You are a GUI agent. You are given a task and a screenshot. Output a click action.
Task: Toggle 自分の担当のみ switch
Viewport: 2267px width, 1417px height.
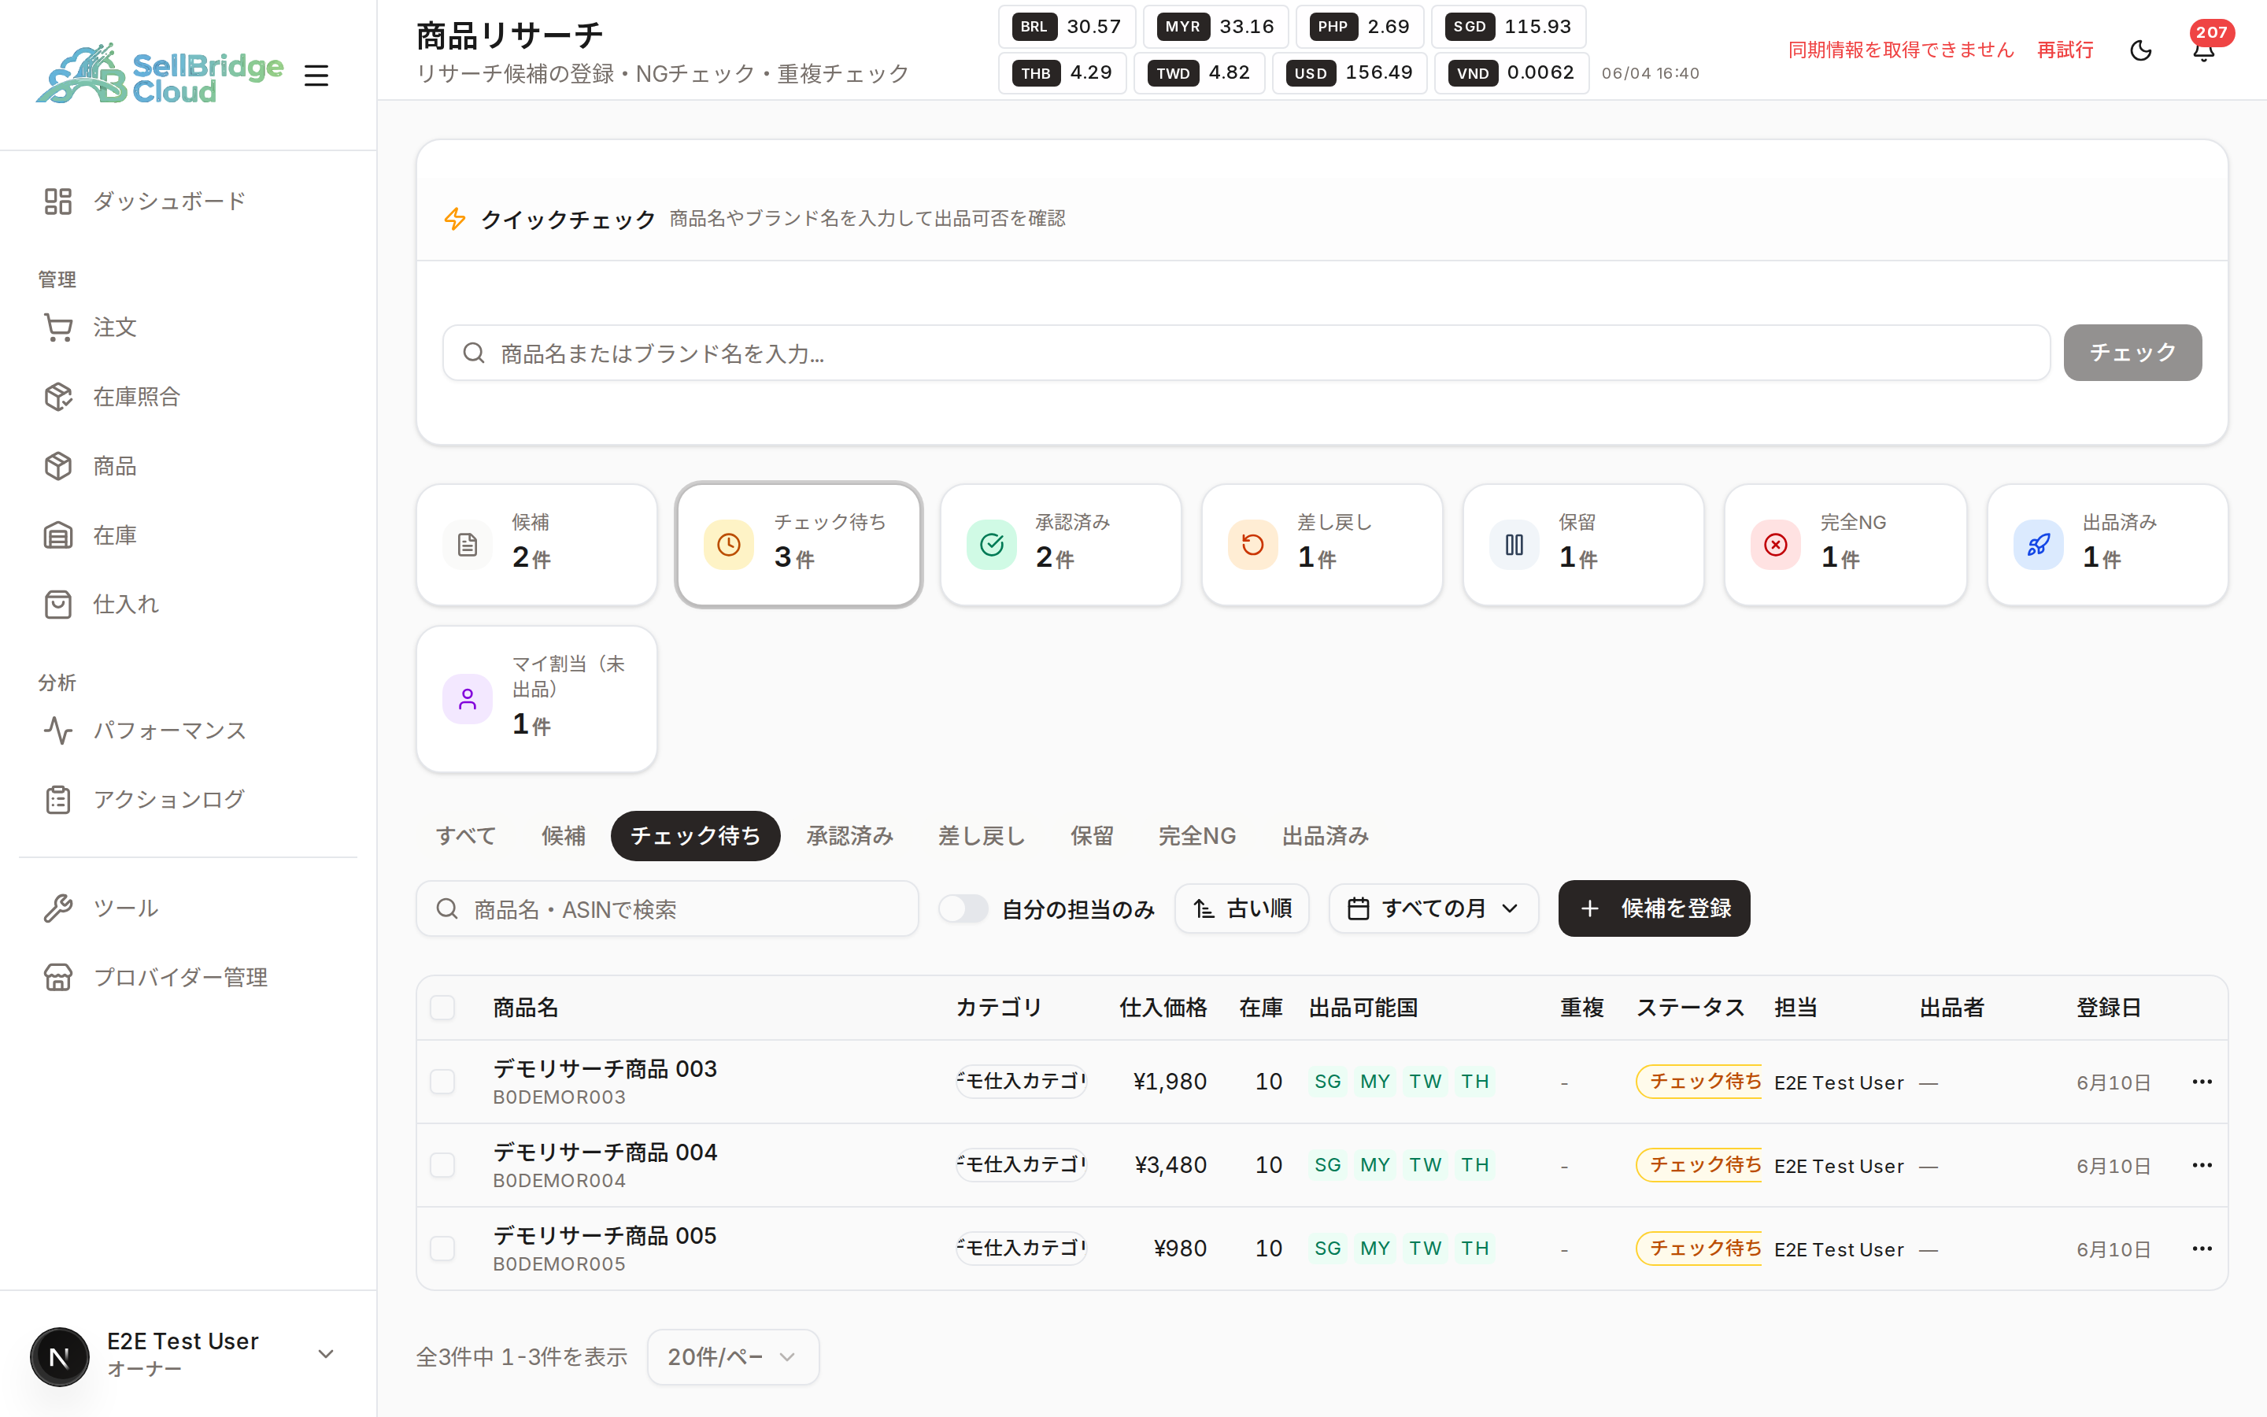tap(963, 908)
